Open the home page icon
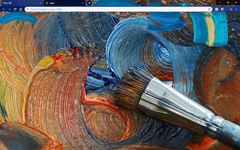 [21, 9]
